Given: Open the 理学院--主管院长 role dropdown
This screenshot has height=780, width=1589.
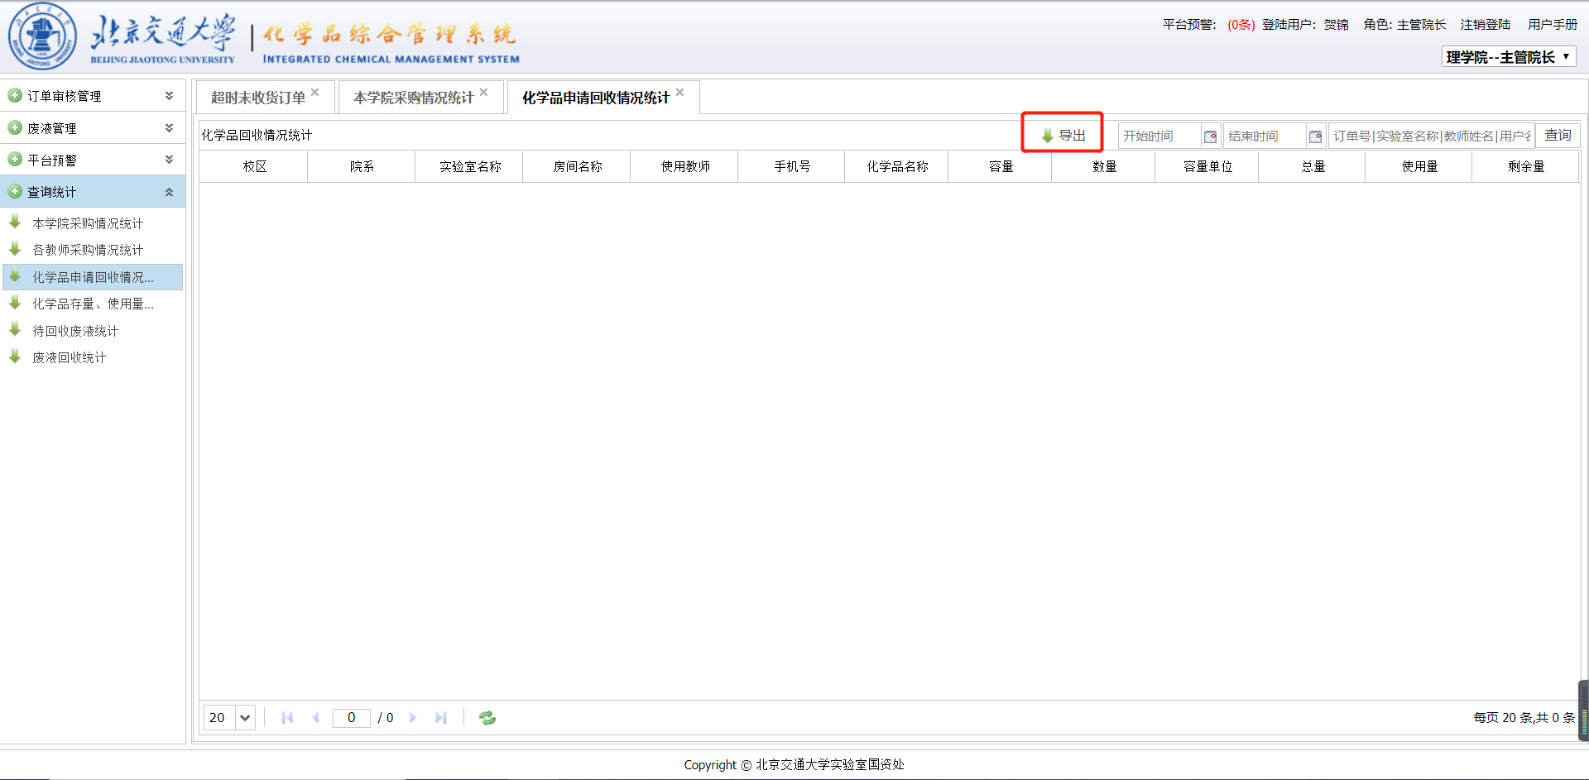Looking at the screenshot, I should [1508, 57].
